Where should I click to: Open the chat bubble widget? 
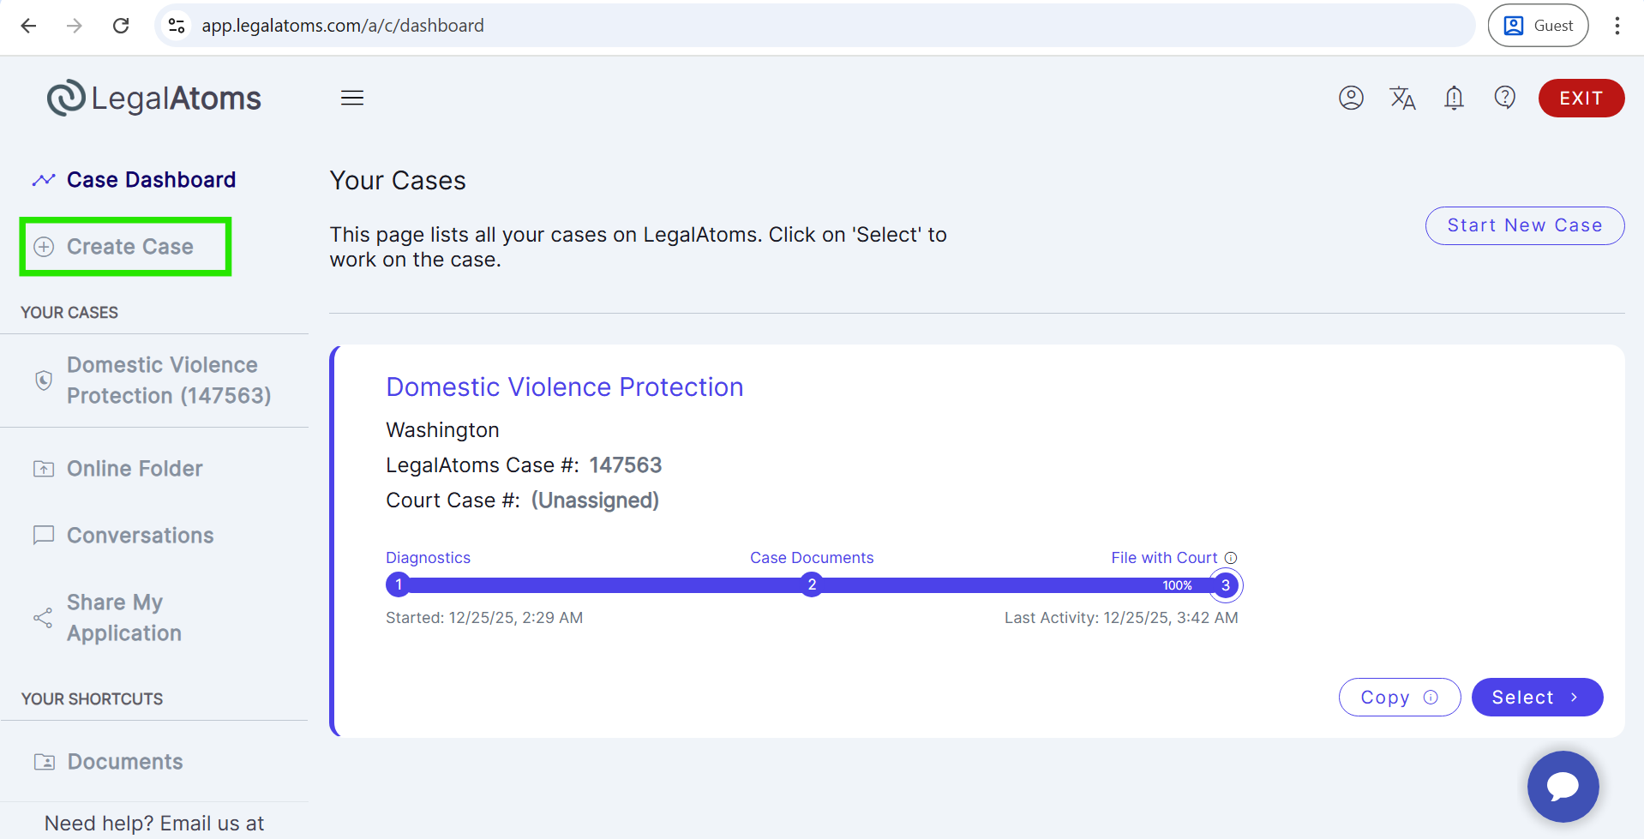click(x=1563, y=786)
